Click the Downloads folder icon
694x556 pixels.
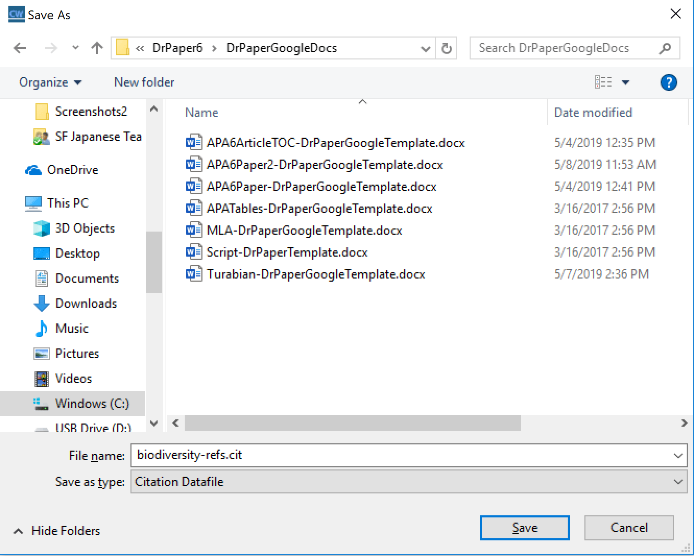(41, 304)
